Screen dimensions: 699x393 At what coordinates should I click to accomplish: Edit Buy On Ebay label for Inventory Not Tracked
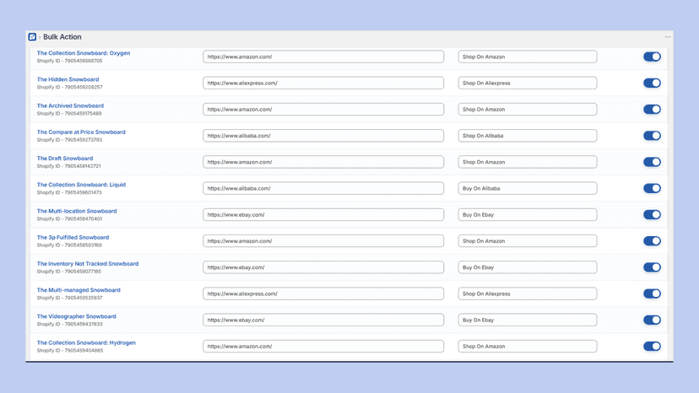coord(528,266)
